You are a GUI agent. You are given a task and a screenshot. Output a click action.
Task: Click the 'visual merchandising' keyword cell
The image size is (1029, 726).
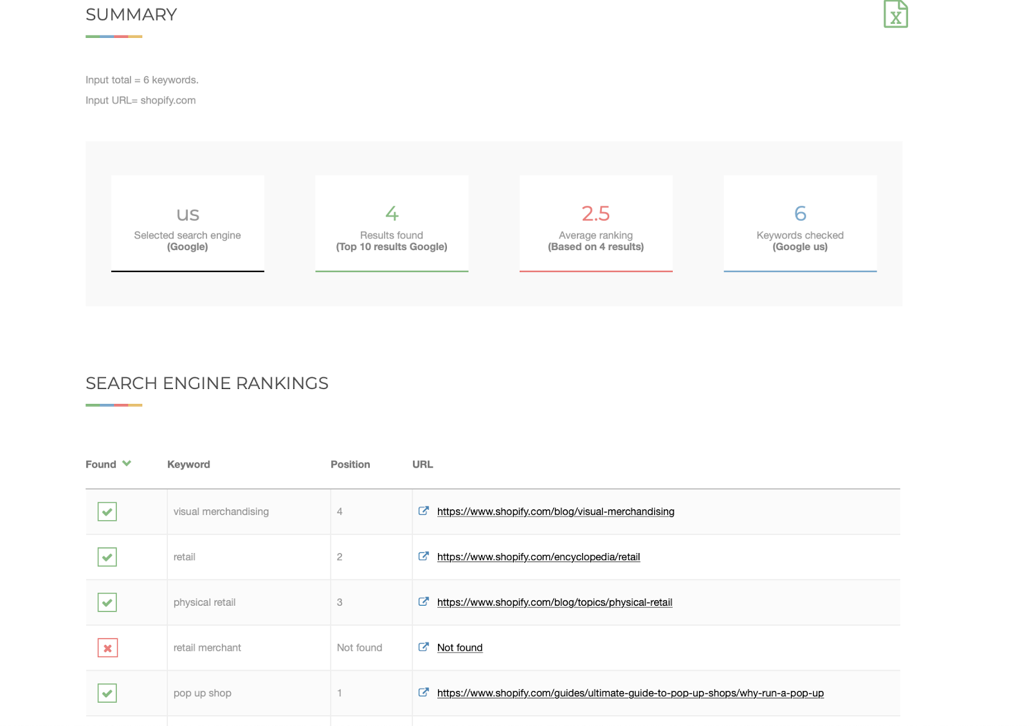[249, 512]
